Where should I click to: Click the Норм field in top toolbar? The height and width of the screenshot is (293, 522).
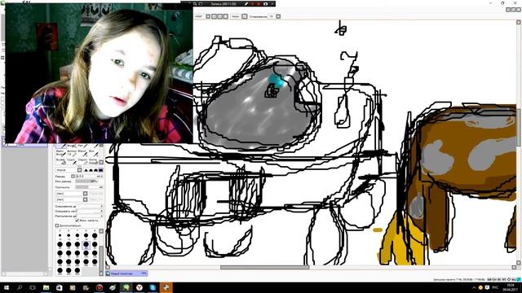coord(236,16)
